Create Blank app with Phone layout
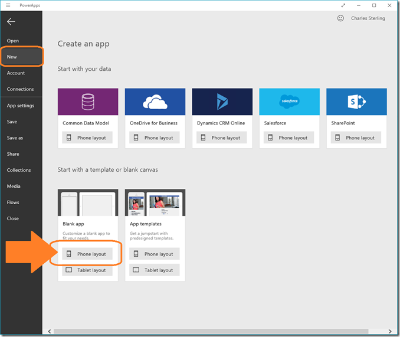The height and width of the screenshot is (337, 400). (87, 254)
